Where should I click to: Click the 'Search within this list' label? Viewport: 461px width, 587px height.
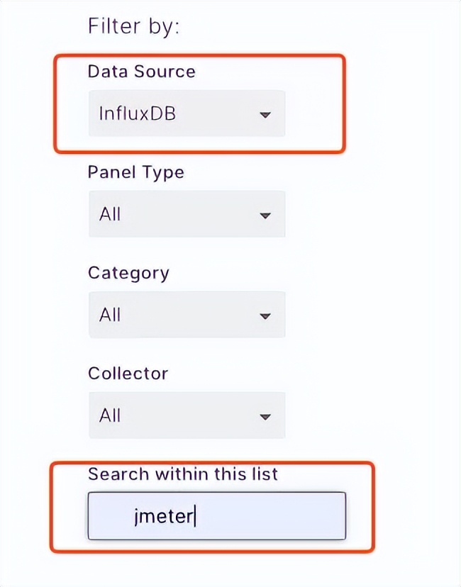click(x=182, y=474)
